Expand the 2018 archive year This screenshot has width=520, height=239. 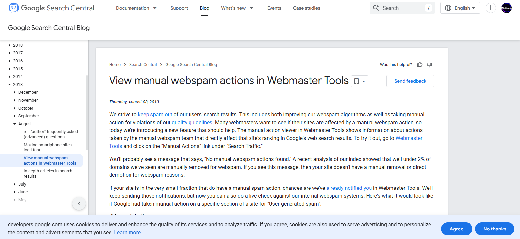10,45
